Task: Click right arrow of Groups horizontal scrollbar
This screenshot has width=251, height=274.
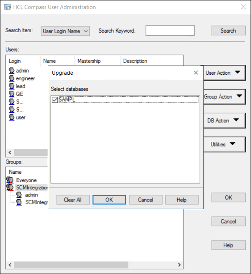Action: click(179, 265)
